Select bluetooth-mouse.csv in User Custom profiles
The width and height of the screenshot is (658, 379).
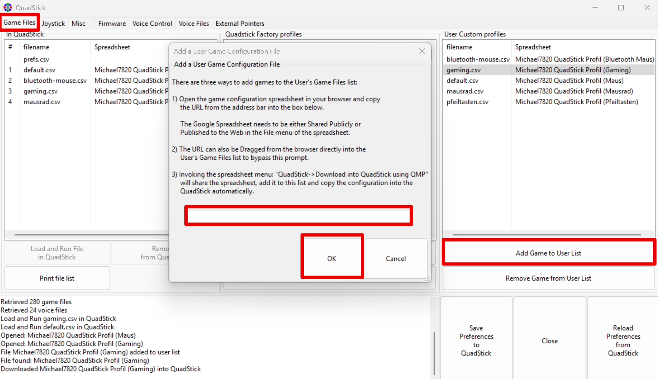coord(478,59)
